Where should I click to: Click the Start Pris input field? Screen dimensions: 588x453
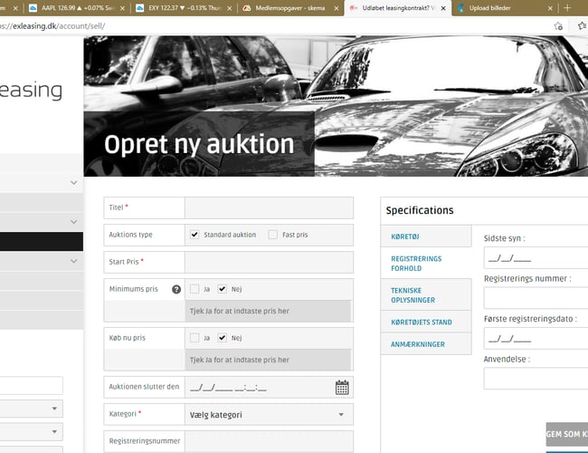click(269, 262)
